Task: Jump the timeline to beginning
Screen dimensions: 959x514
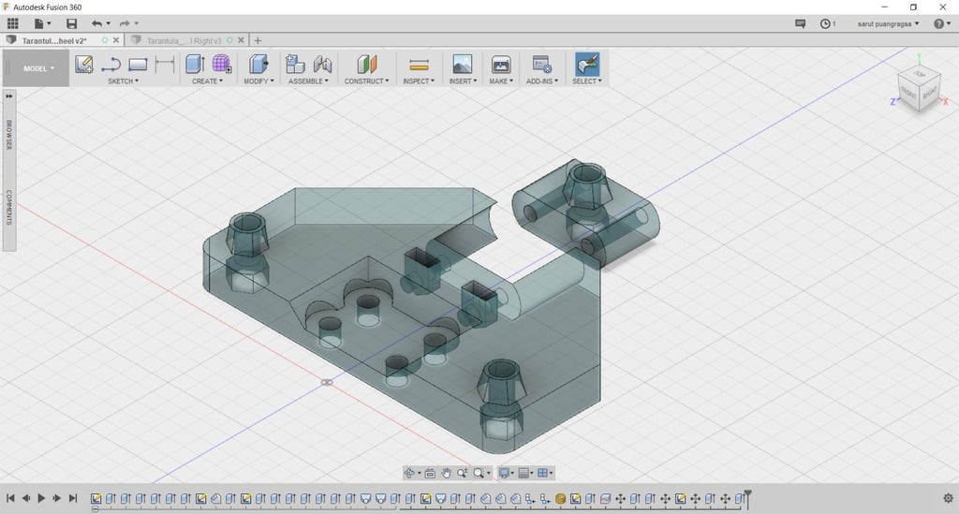Action: (10, 498)
